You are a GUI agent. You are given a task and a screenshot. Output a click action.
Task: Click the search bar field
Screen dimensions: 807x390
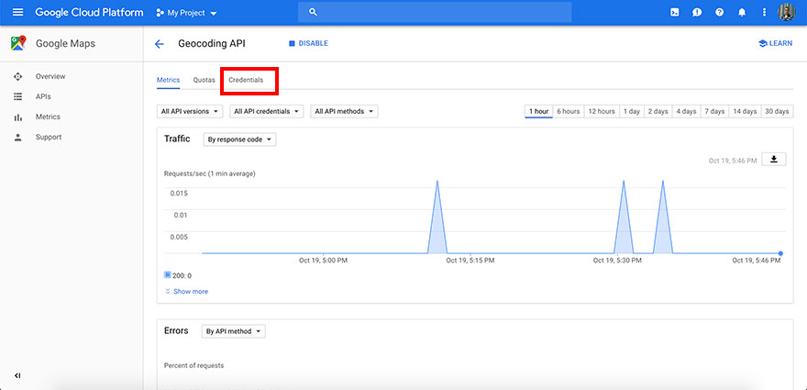[435, 12]
